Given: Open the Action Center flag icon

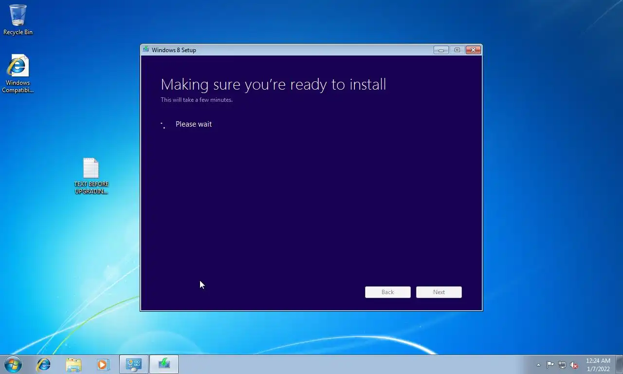Looking at the screenshot, I should click(x=550, y=365).
